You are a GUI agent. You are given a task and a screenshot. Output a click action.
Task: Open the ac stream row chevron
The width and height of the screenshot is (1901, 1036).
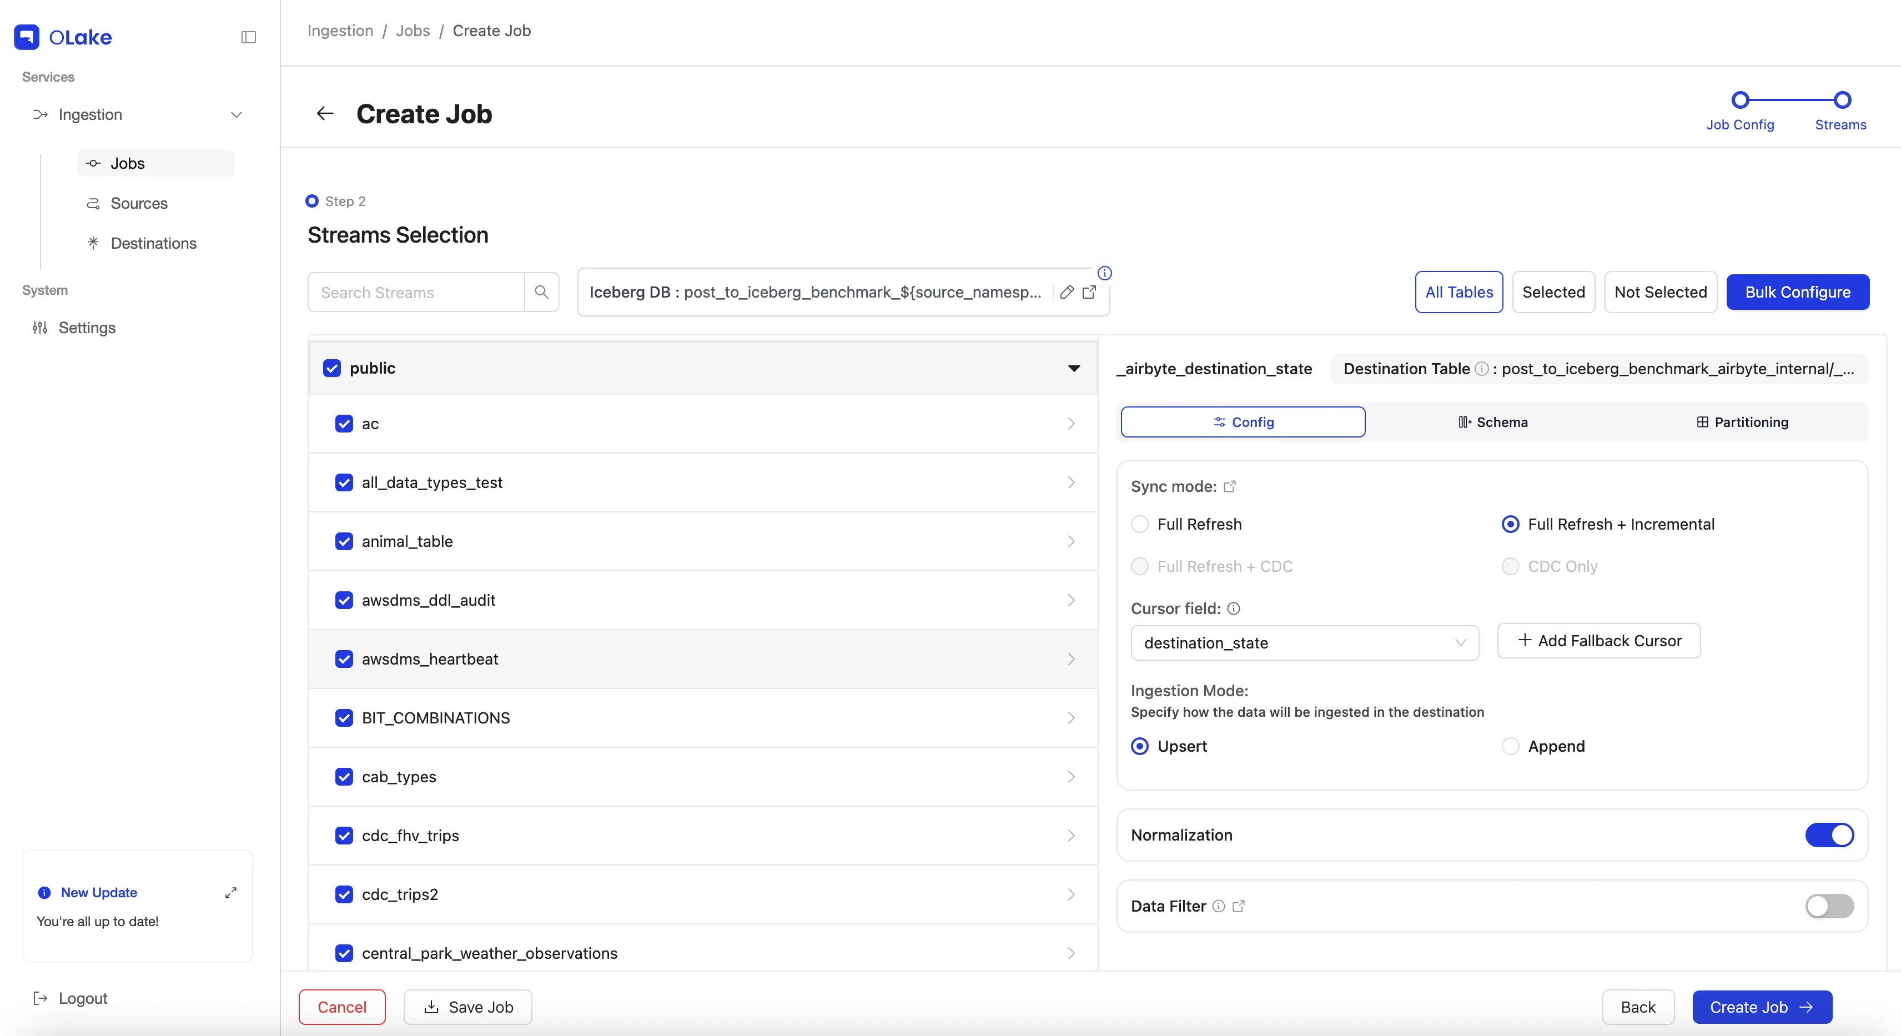(x=1072, y=424)
